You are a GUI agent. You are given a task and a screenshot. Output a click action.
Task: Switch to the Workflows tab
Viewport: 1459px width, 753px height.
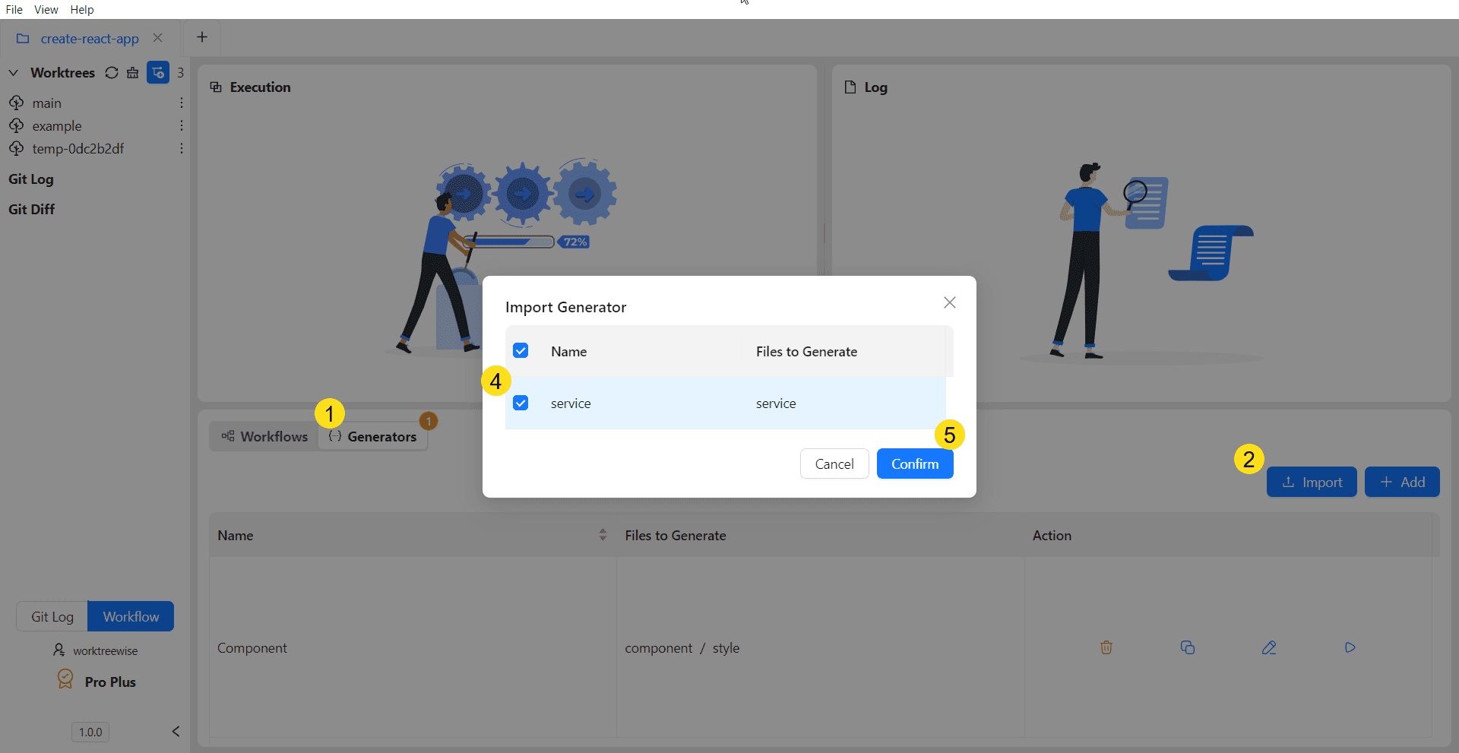[x=265, y=437]
